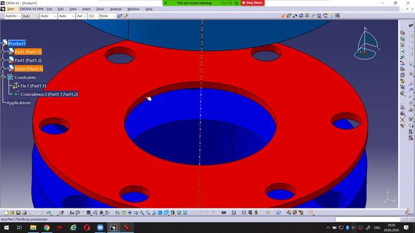Image resolution: width=415 pixels, height=233 pixels.
Task: Select Sheet (Sheet.1) in the tree
Action: pyautogui.click(x=29, y=69)
